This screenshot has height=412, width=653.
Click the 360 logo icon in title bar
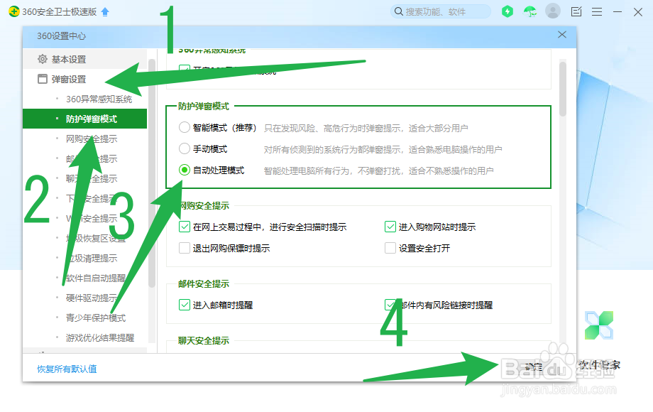13,11
